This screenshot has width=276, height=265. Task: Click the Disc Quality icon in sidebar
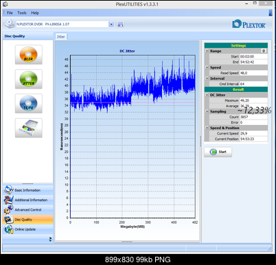tap(8, 219)
